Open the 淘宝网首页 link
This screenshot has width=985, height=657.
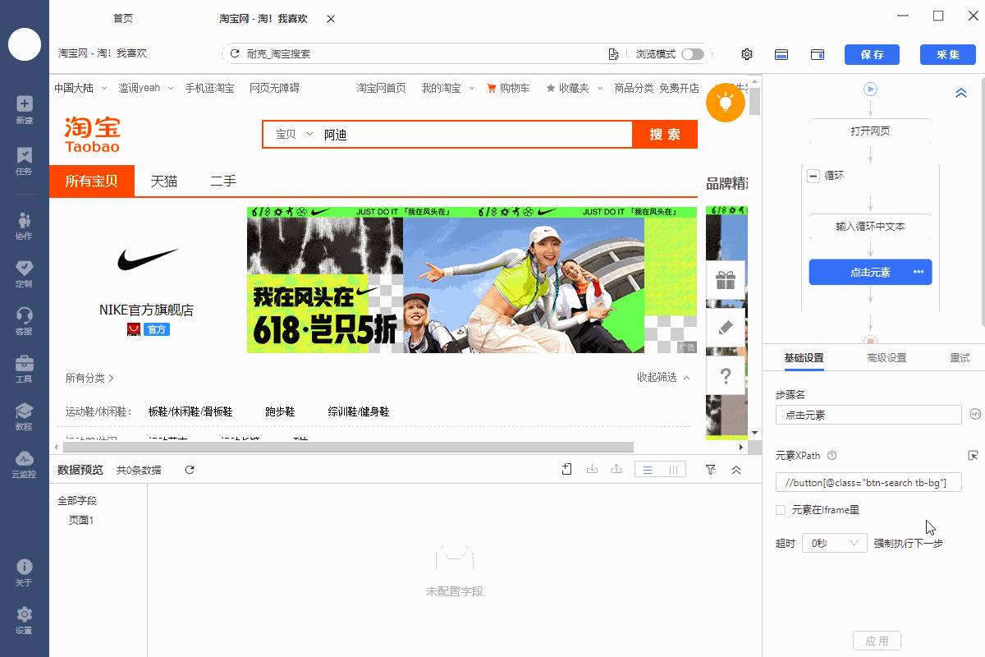[381, 88]
